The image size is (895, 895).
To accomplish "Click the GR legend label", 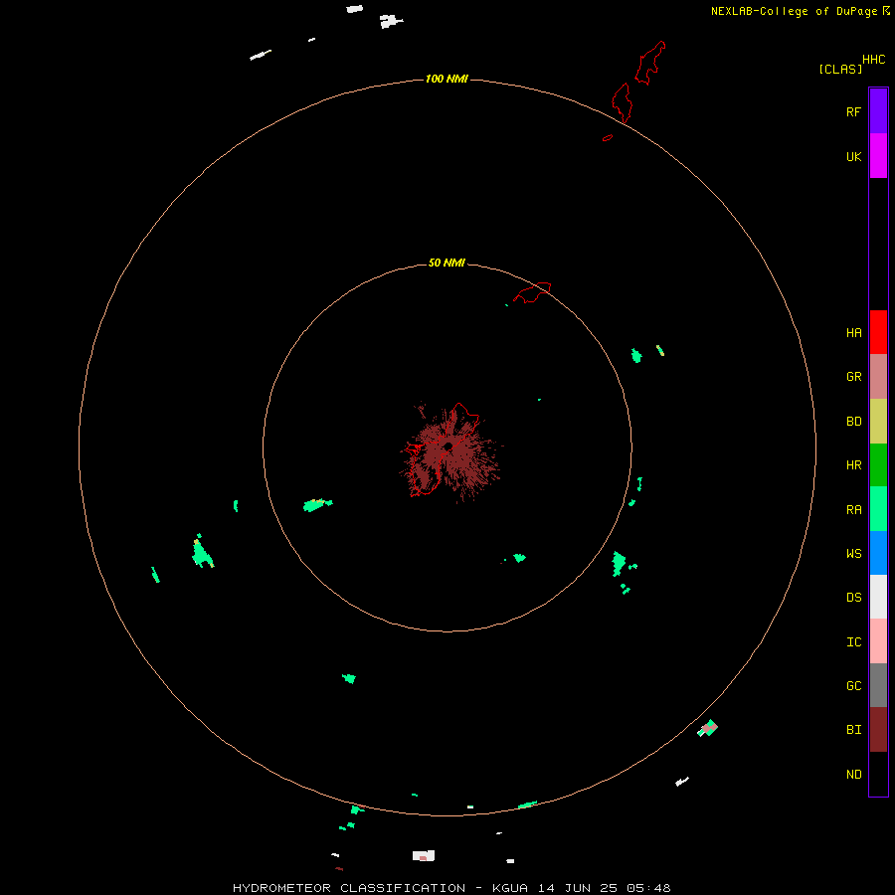I will (x=853, y=377).
